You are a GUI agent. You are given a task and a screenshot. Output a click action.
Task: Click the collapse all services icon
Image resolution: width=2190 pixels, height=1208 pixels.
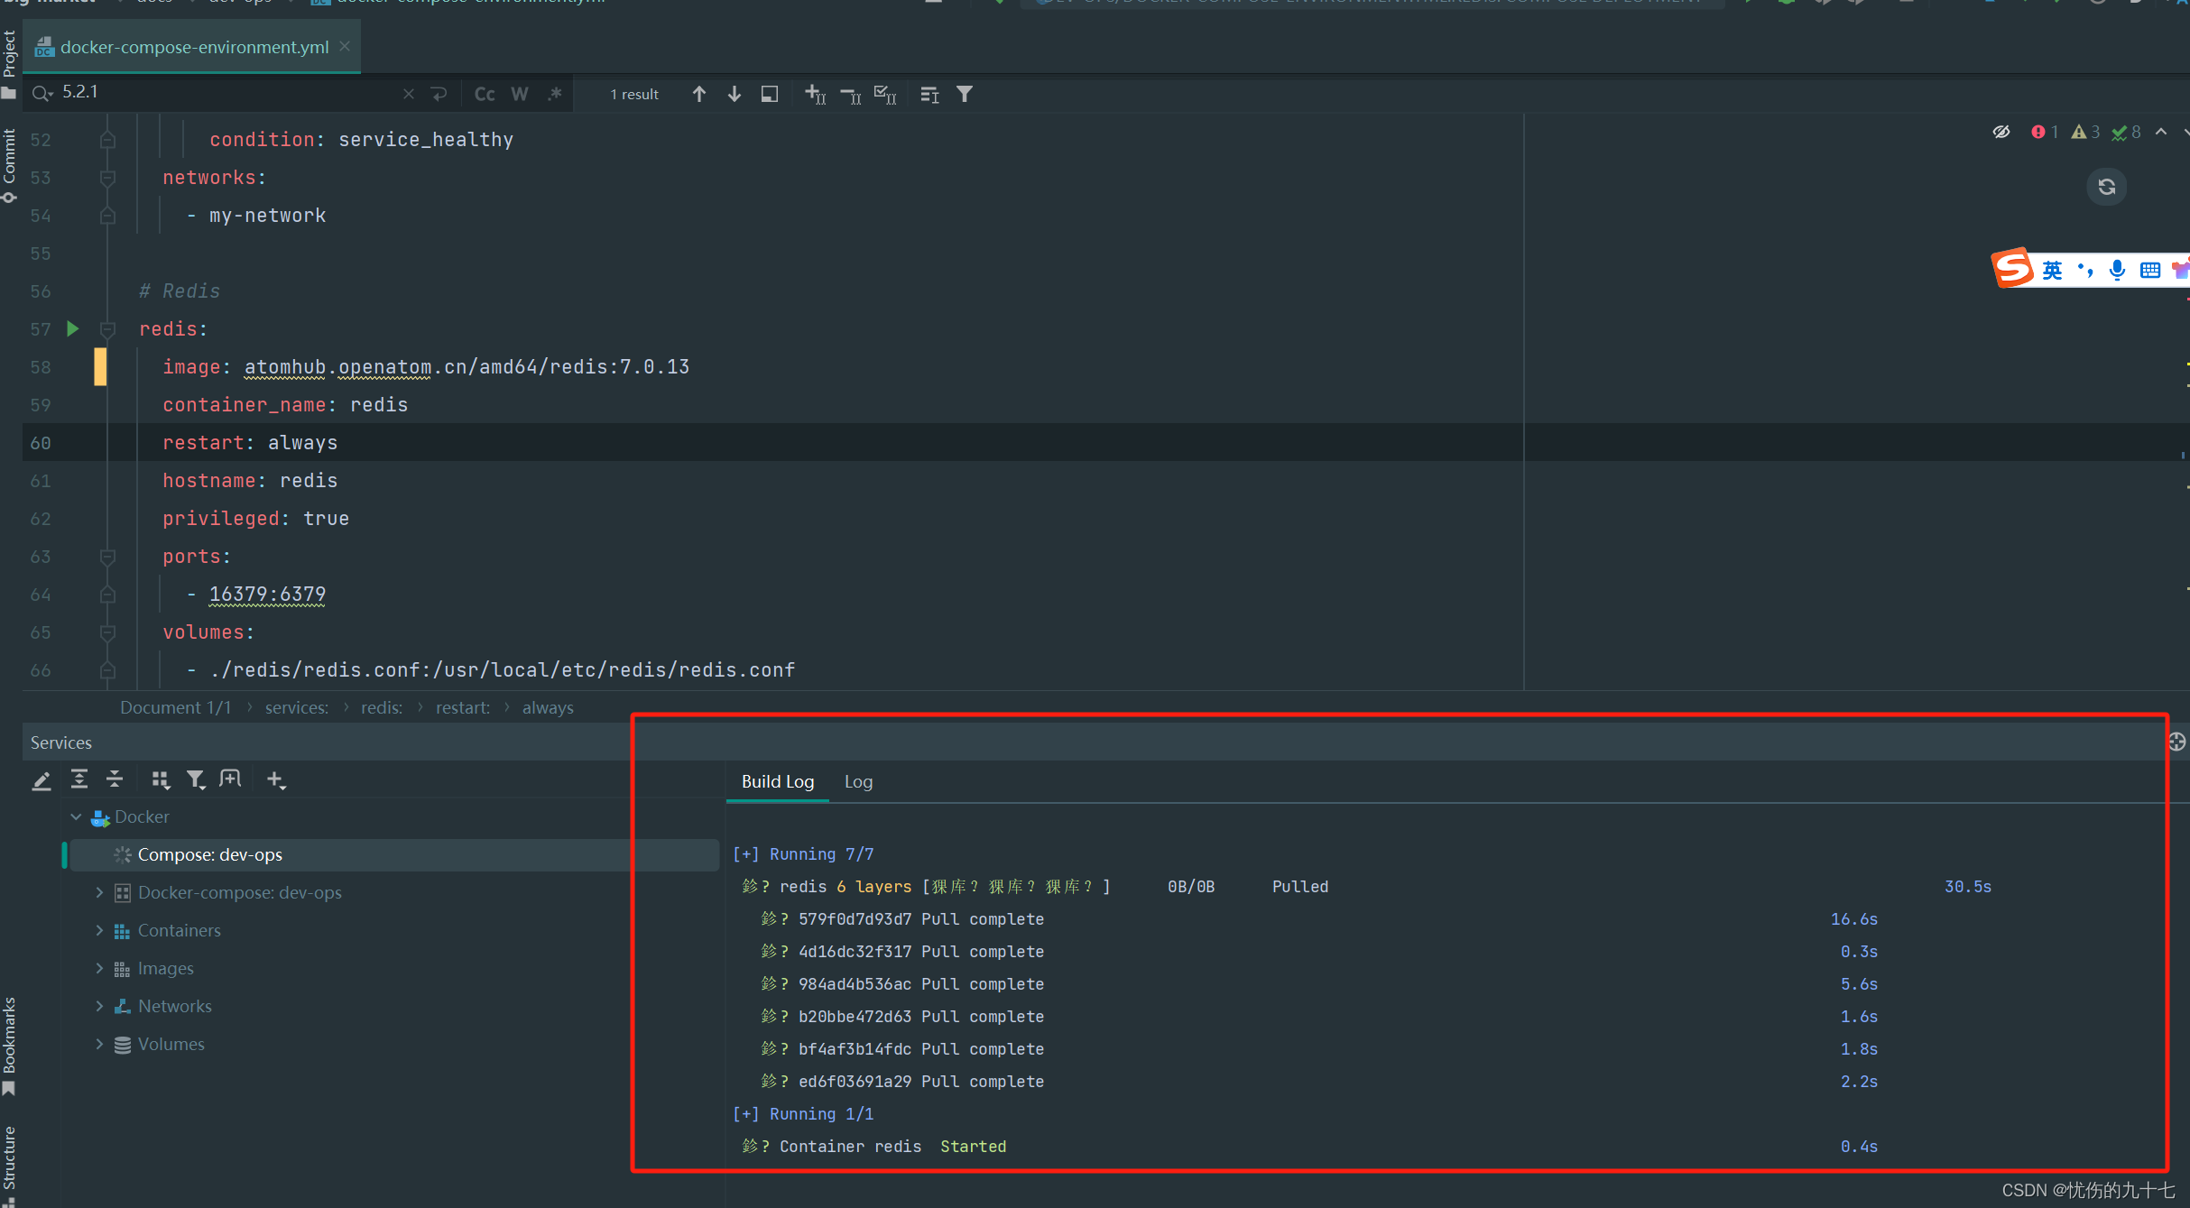(x=115, y=779)
